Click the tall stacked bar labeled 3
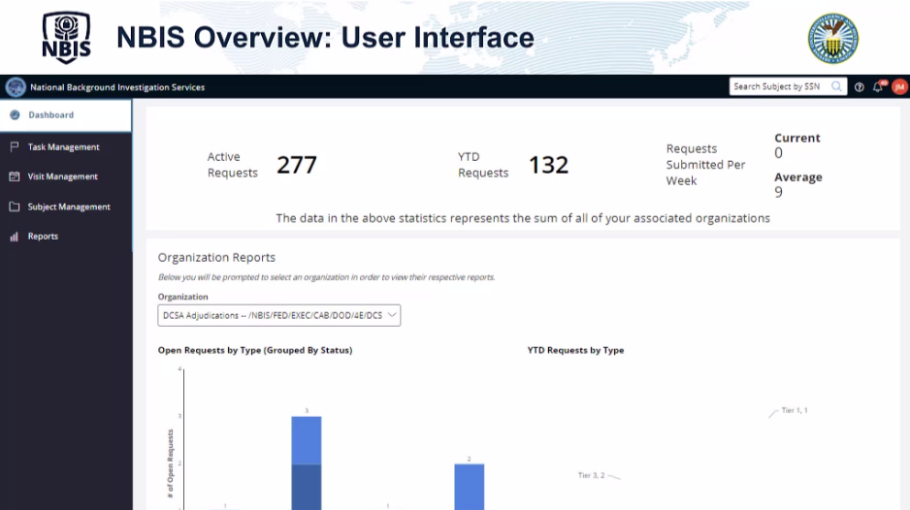The width and height of the screenshot is (910, 510). coord(307,463)
